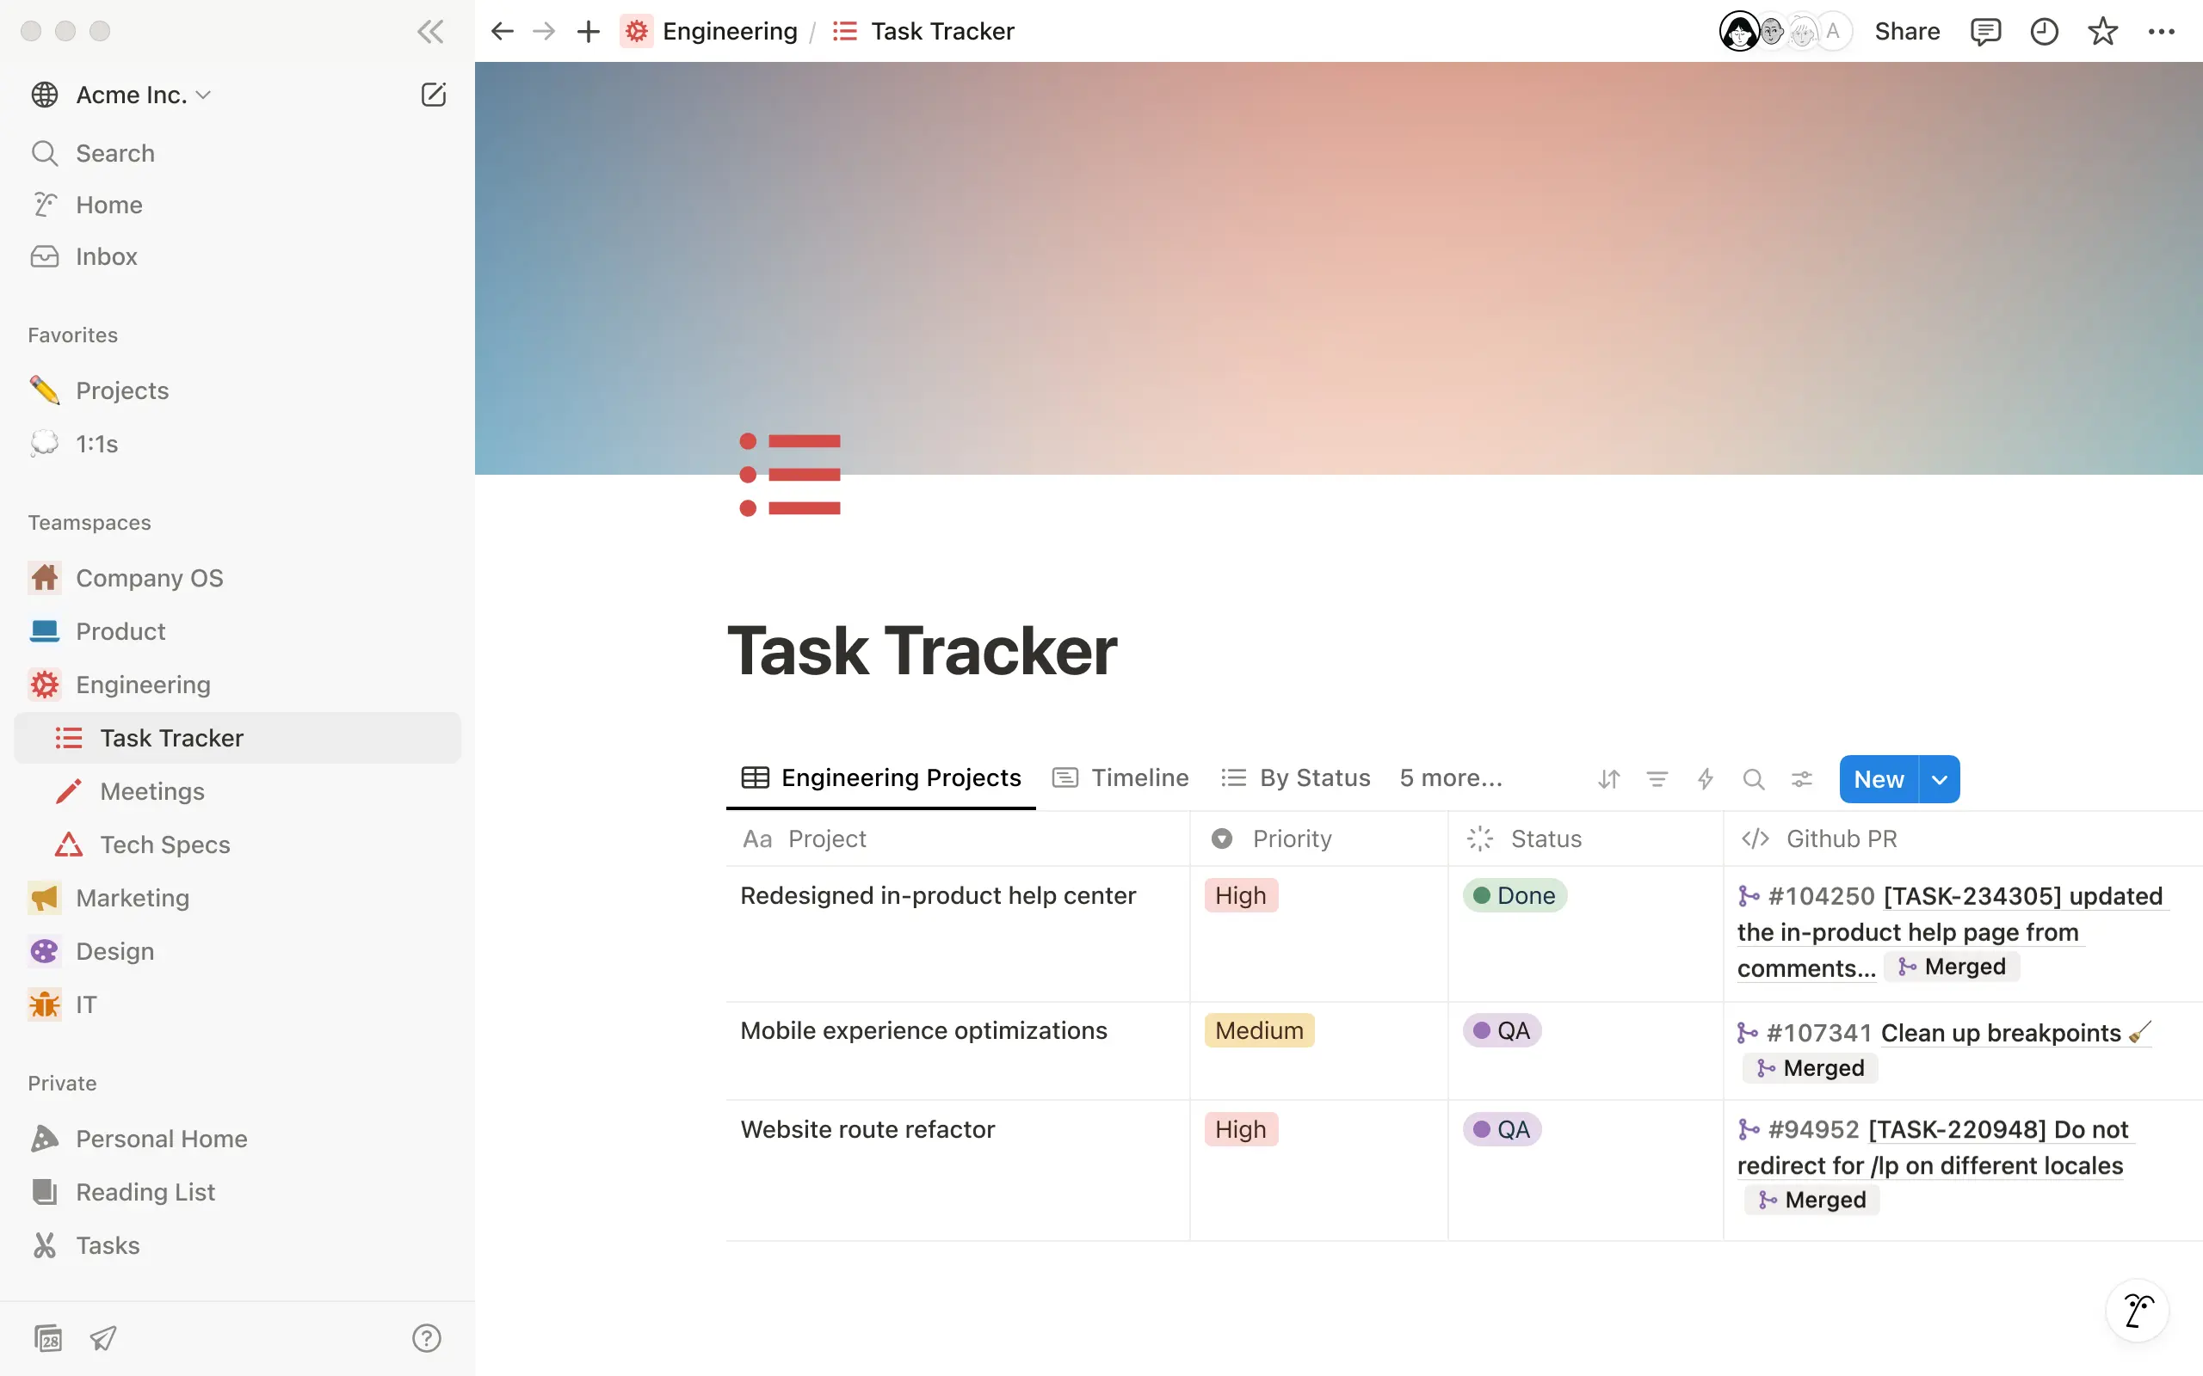The width and height of the screenshot is (2203, 1376).
Task: Open the New button dropdown arrow
Action: click(x=1939, y=779)
